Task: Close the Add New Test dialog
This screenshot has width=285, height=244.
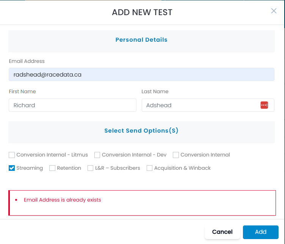Action: tap(274, 11)
